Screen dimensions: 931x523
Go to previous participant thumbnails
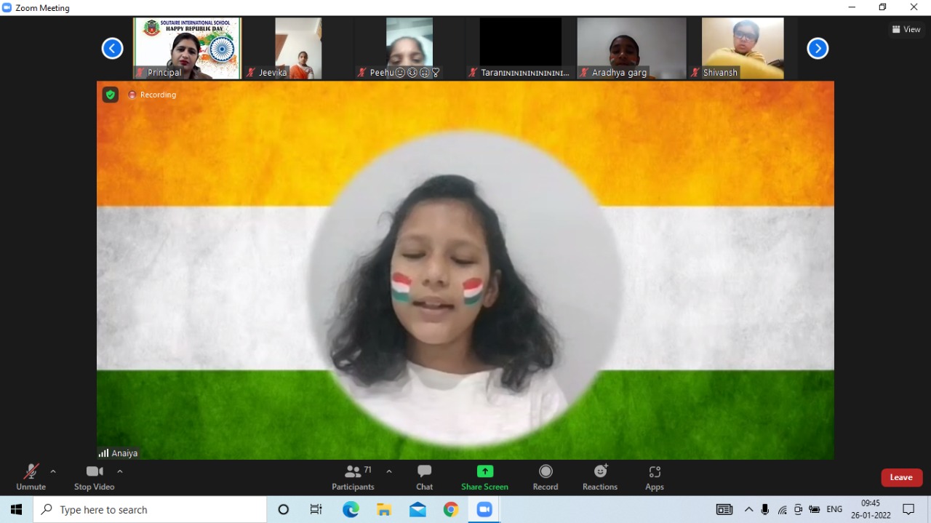coord(112,49)
